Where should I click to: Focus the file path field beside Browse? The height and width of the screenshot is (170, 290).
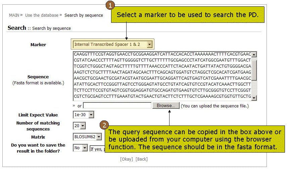coord(117,106)
